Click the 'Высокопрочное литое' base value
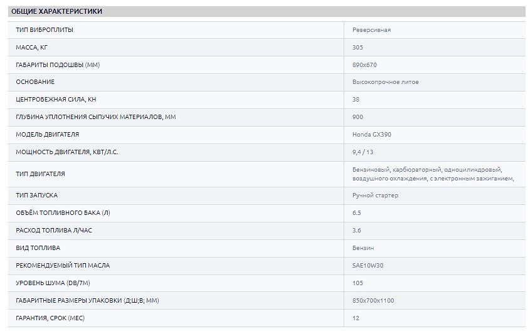 pos(385,82)
